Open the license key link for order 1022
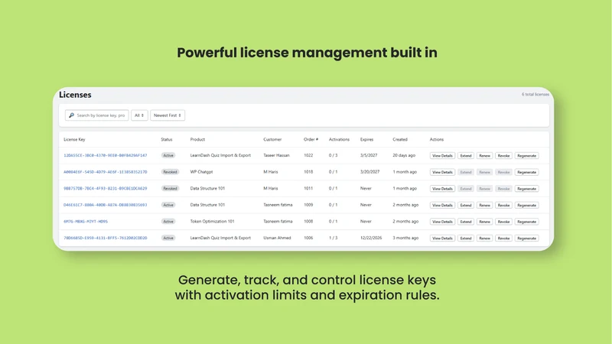 click(x=106, y=155)
